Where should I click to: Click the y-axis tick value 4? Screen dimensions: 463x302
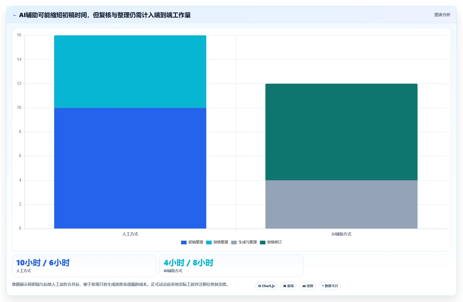20,180
